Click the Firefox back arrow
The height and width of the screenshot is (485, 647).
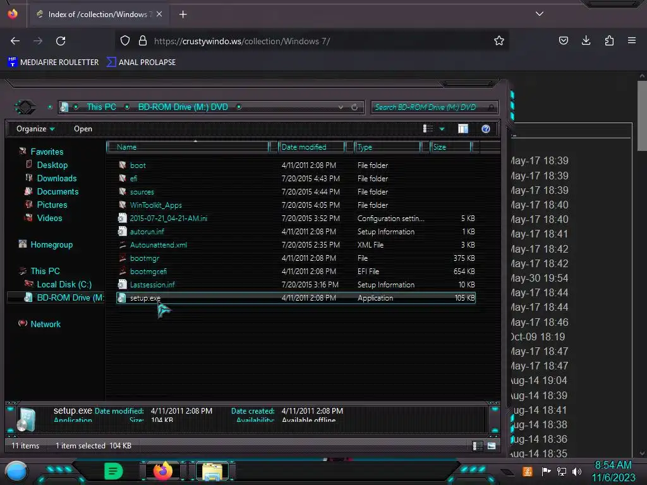pyautogui.click(x=15, y=41)
